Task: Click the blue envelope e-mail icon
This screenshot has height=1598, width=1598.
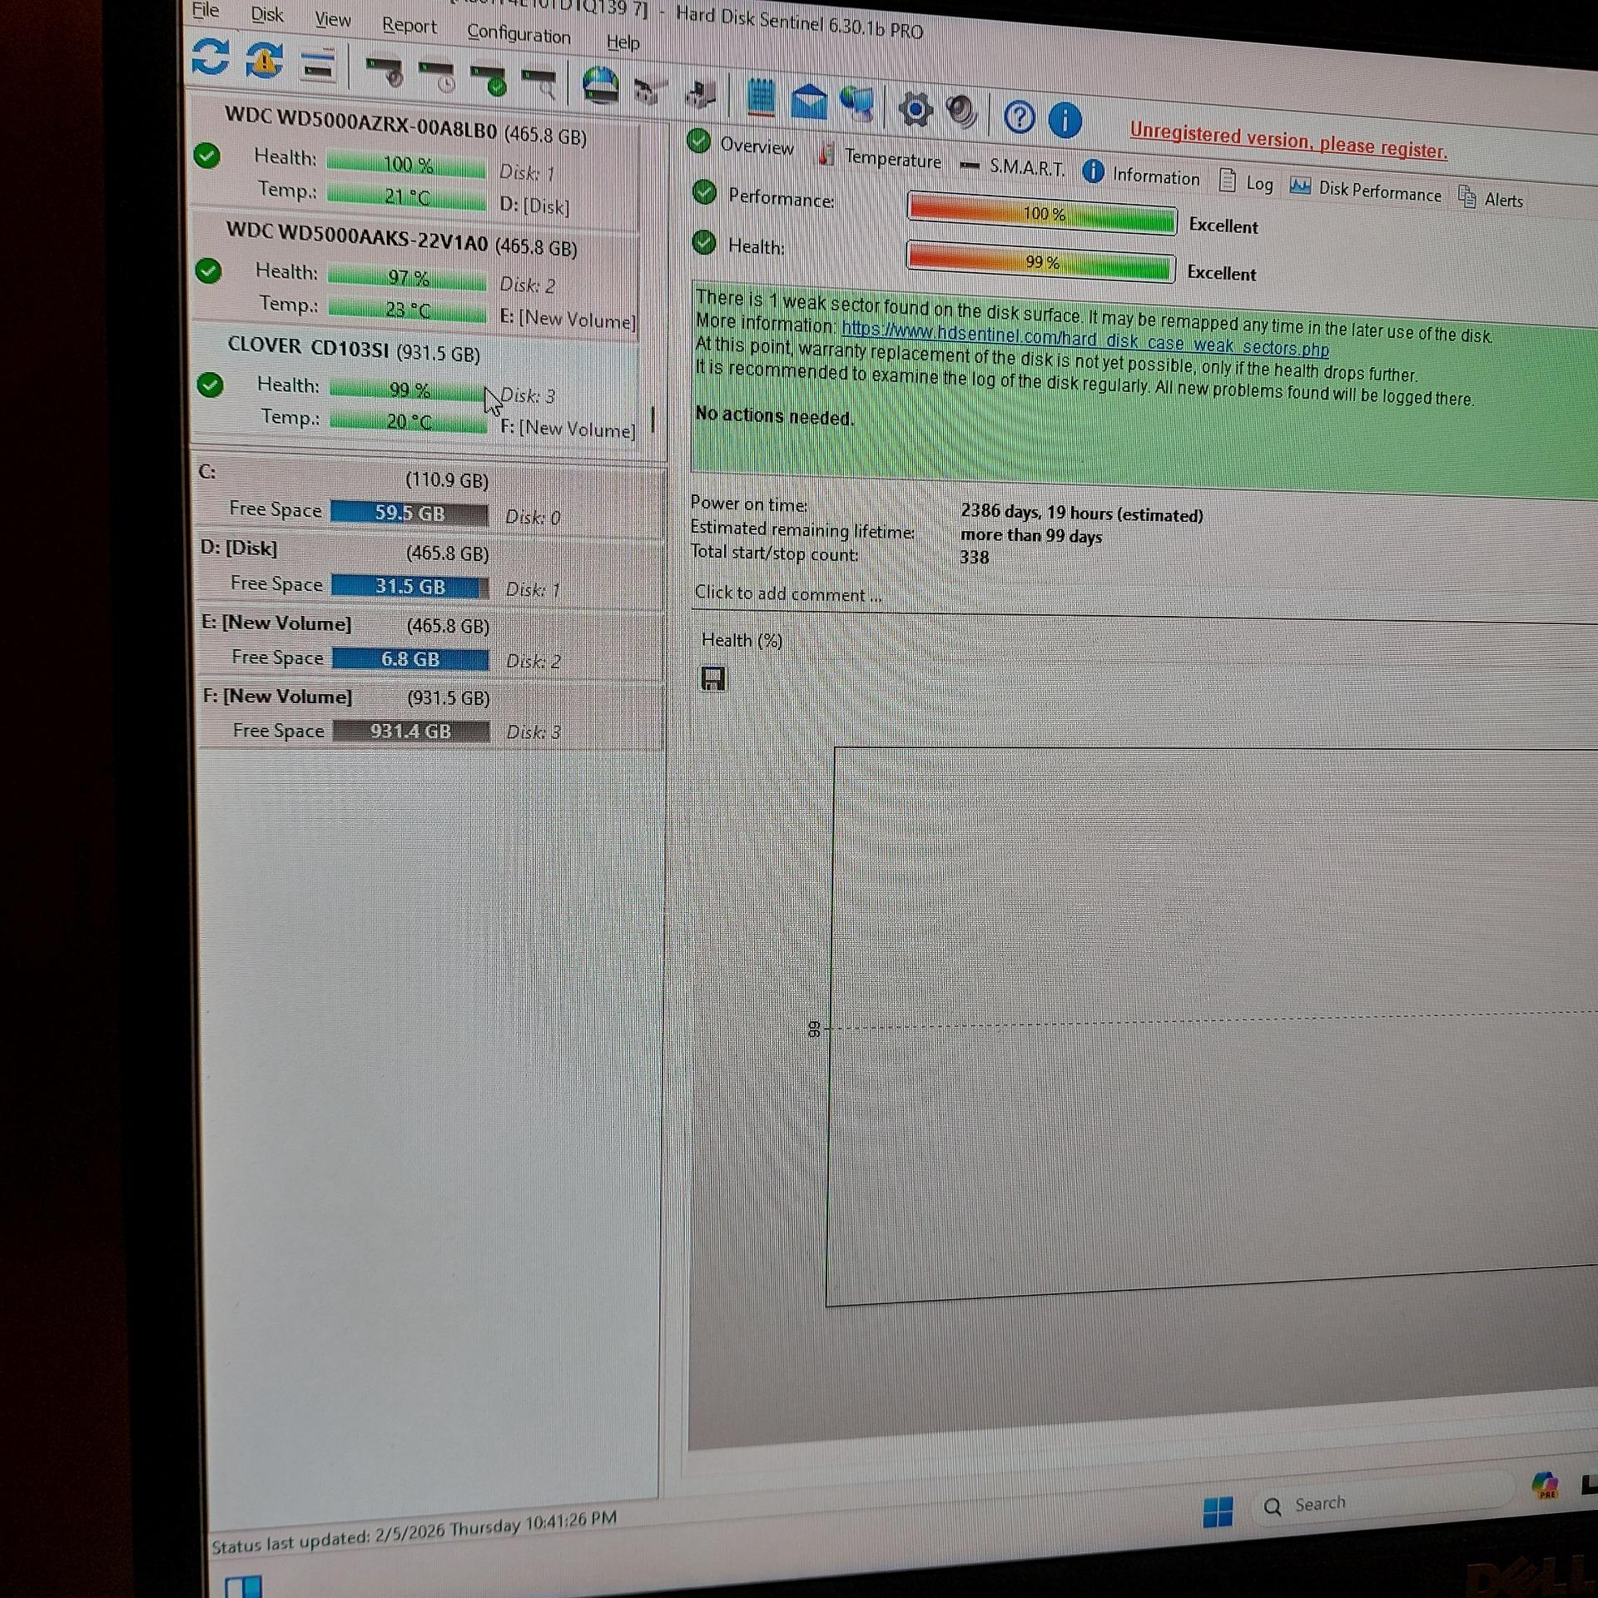Action: point(808,103)
